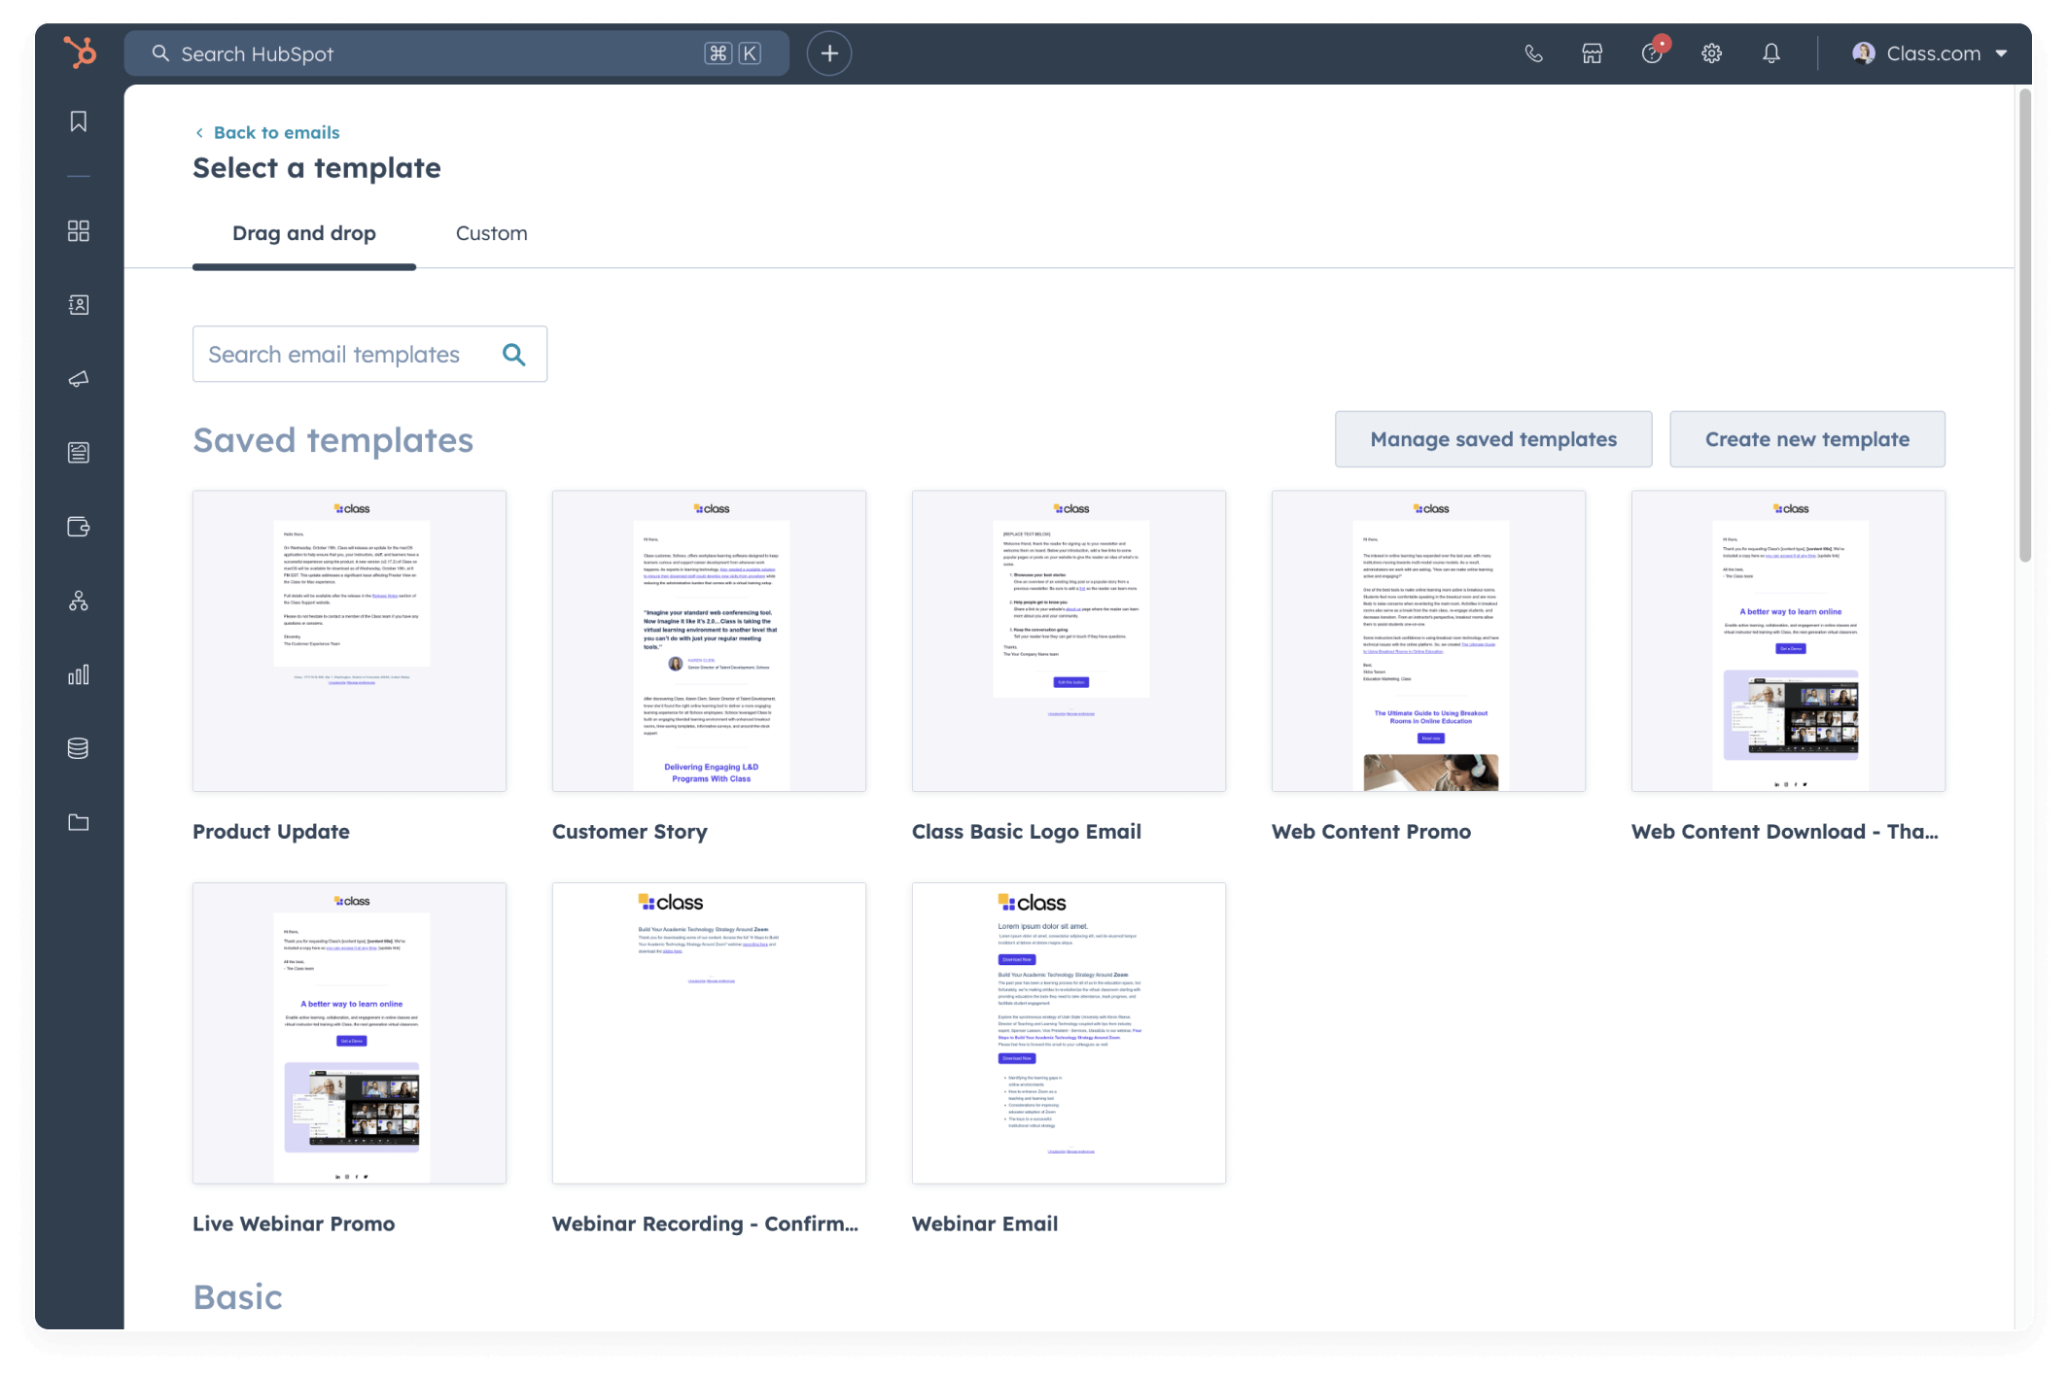Screen dimensions: 2067x1376
Task: Open the Marketing megaphone sidebar icon
Action: coord(79,379)
